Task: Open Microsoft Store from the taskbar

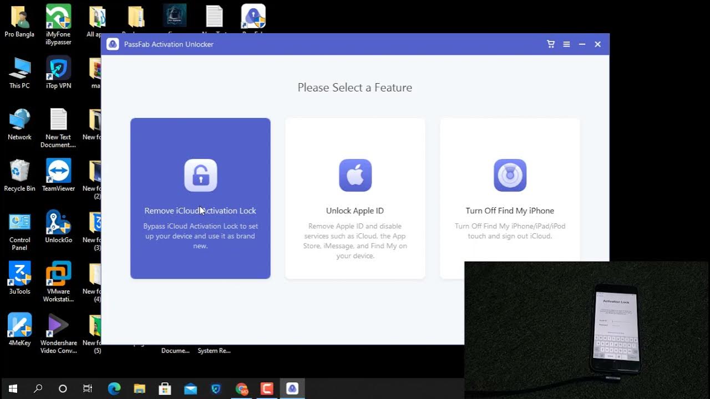Action: (x=165, y=389)
